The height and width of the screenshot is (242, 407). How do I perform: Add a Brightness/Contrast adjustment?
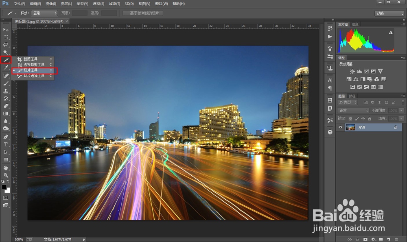[352, 71]
